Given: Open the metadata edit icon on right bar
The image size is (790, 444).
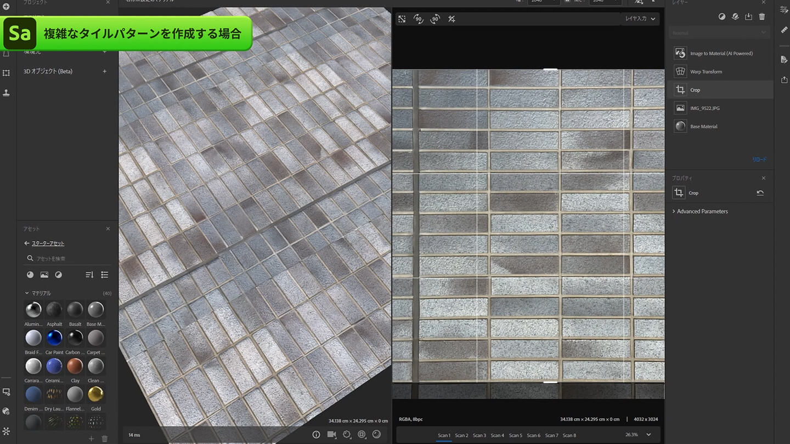Looking at the screenshot, I should 784,59.
